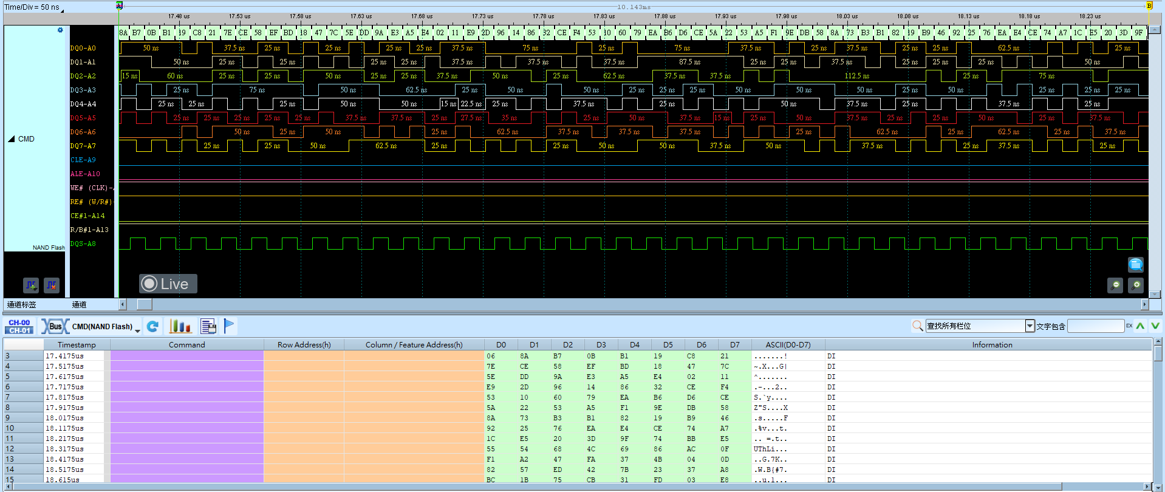Select the DQS-A8 channel label
1165x492 pixels.
pyautogui.click(x=83, y=244)
